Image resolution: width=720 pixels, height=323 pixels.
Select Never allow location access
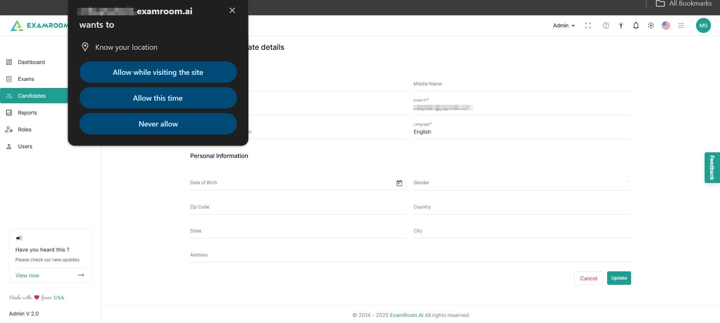(x=158, y=124)
